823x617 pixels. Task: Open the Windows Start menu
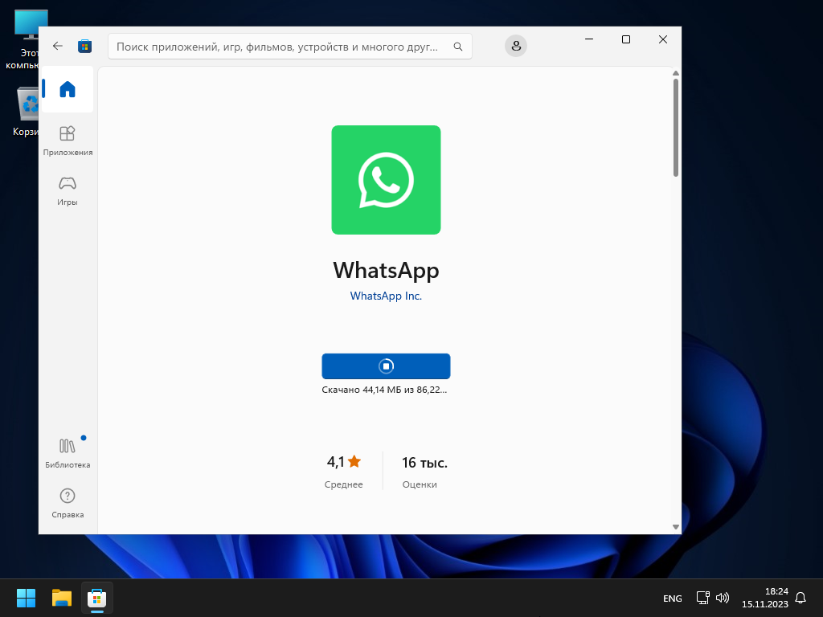click(x=27, y=598)
